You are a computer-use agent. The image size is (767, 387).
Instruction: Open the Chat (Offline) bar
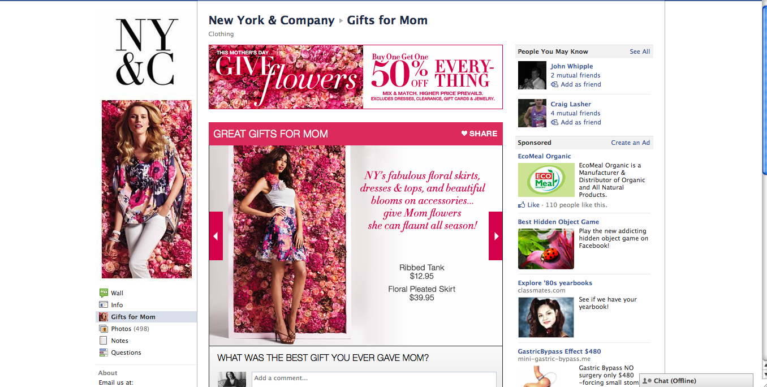click(x=696, y=381)
